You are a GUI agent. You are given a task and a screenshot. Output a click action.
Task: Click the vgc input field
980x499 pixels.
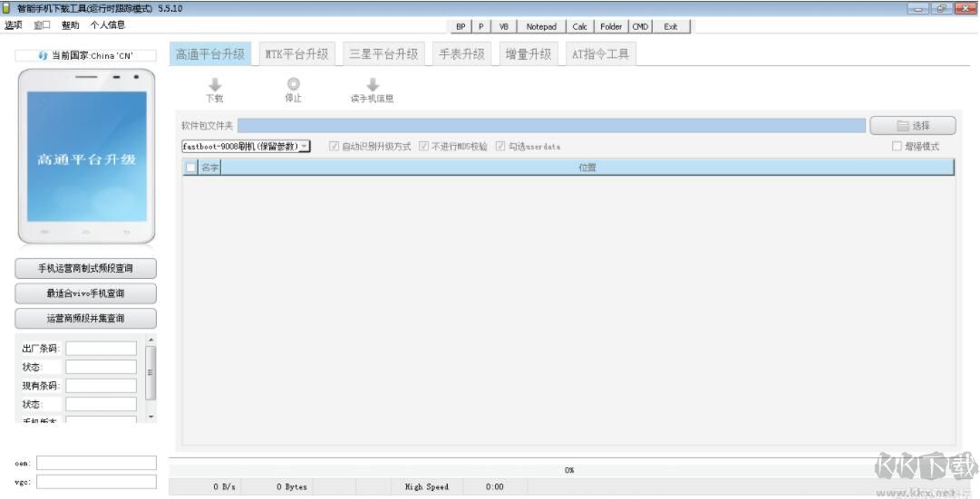coord(96,482)
